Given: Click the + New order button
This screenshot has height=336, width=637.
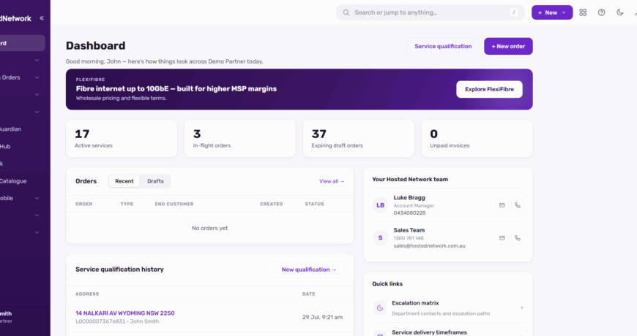Looking at the screenshot, I should (x=508, y=46).
